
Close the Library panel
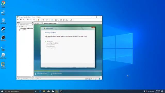pyautogui.click(x=32, y=22)
